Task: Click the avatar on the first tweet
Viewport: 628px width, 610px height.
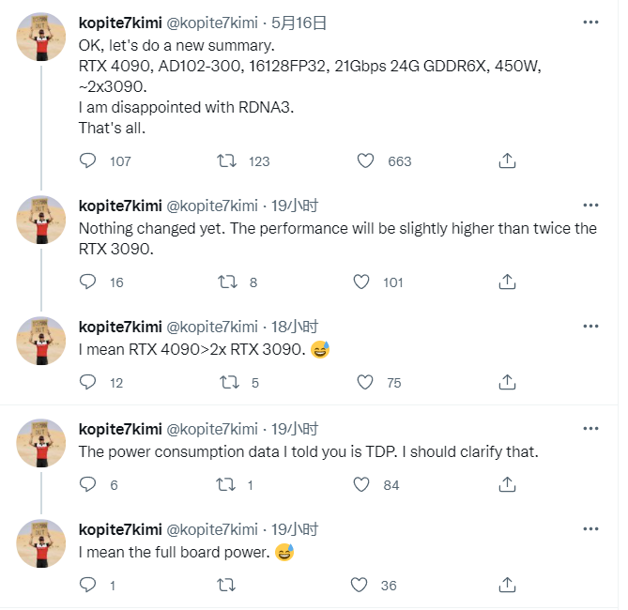Action: point(41,40)
